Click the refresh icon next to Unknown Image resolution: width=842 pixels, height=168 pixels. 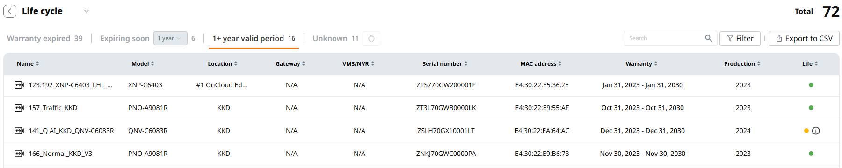point(371,38)
